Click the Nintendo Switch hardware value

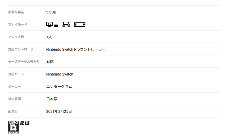60,74
